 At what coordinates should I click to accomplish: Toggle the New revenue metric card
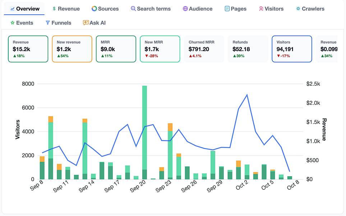[x=72, y=49]
